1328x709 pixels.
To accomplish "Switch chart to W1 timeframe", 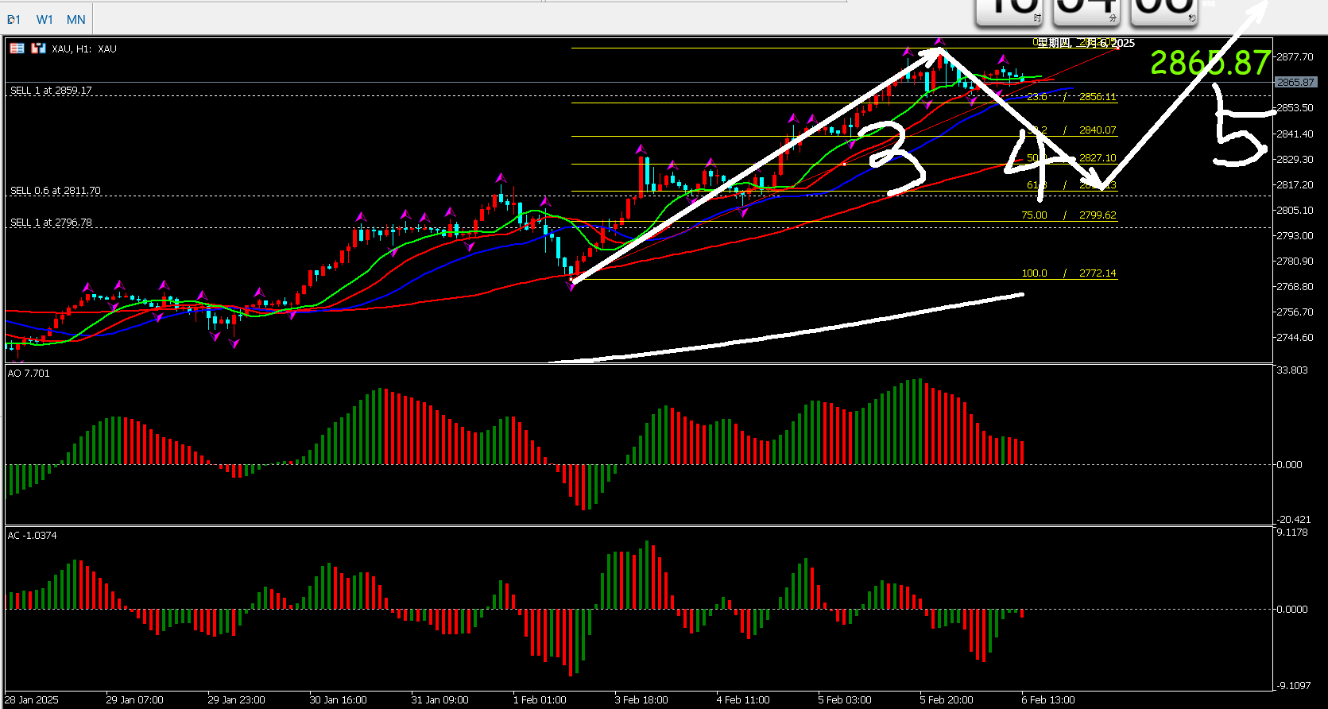I will coord(45,19).
